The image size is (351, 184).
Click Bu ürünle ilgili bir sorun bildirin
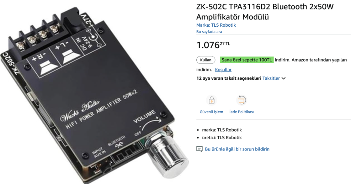click(237, 149)
